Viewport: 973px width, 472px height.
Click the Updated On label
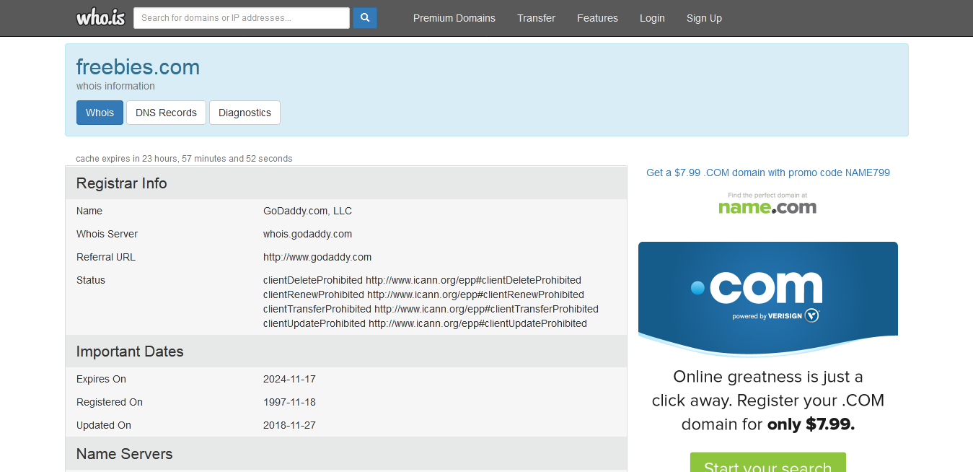(104, 425)
